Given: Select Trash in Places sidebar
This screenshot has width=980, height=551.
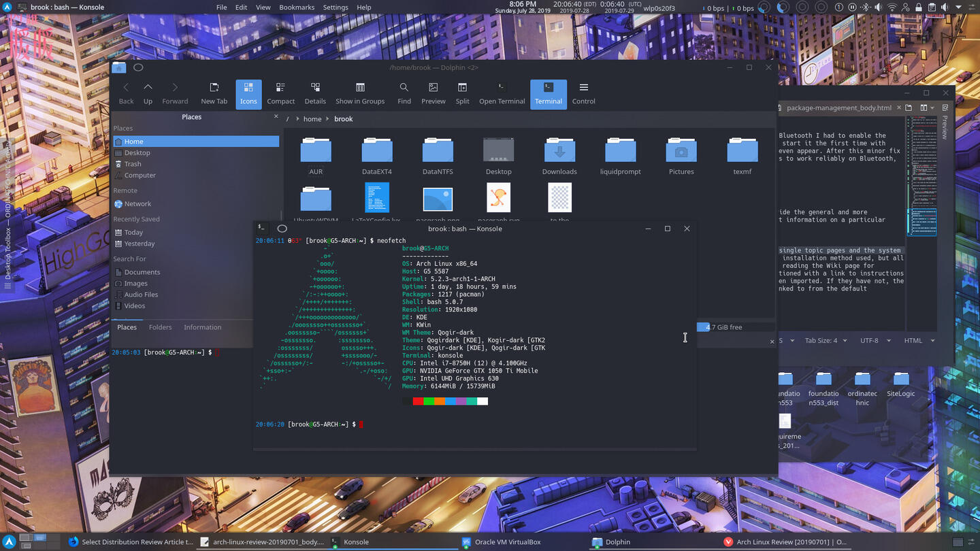Looking at the screenshot, I should 196,164.
